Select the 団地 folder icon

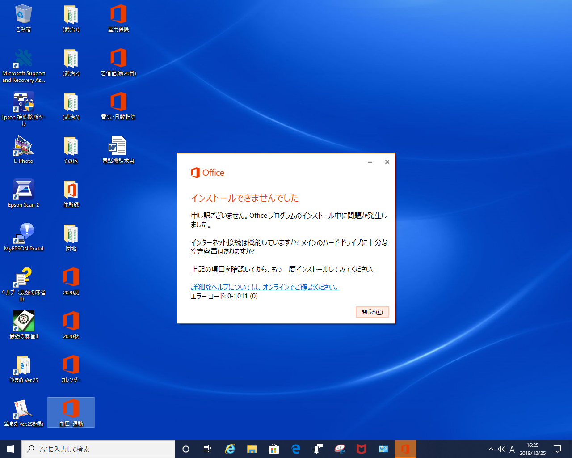[71, 237]
